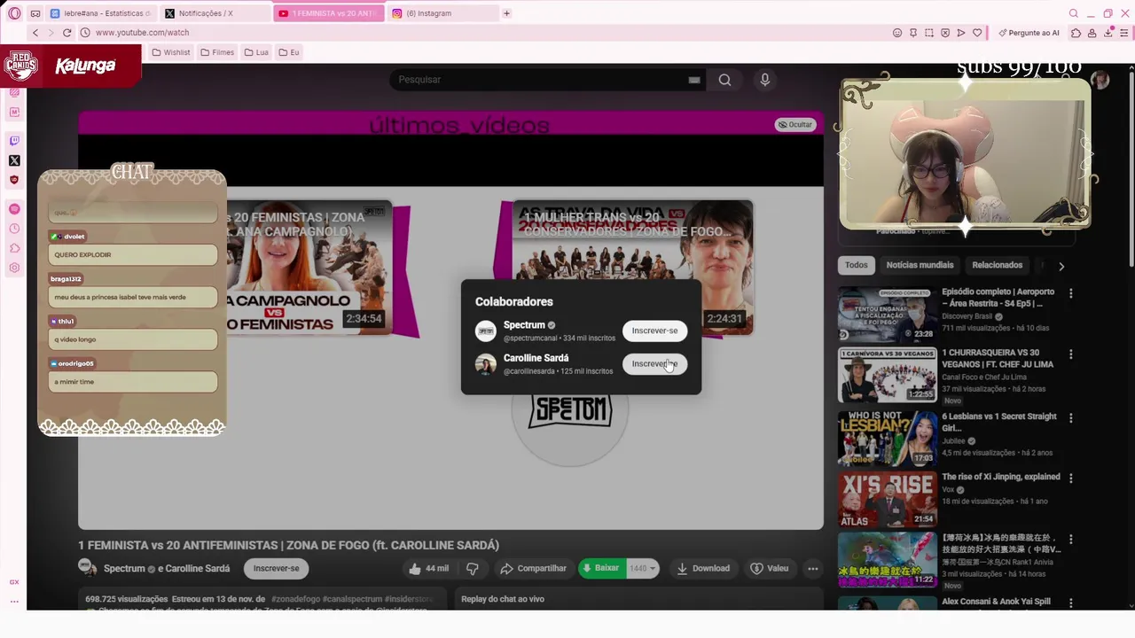Switch to Notificações / X tab
This screenshot has width=1135, height=638.
tap(215, 13)
